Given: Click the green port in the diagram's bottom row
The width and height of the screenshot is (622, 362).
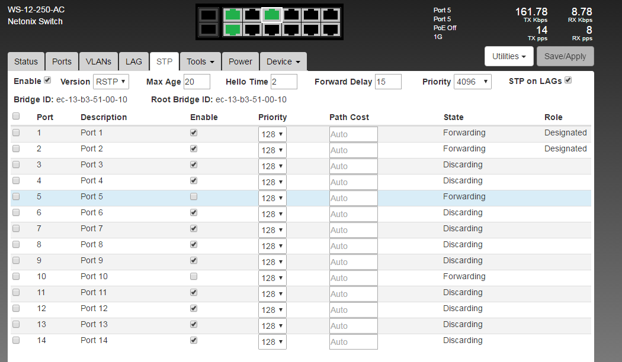Looking at the screenshot, I should coord(233,29).
